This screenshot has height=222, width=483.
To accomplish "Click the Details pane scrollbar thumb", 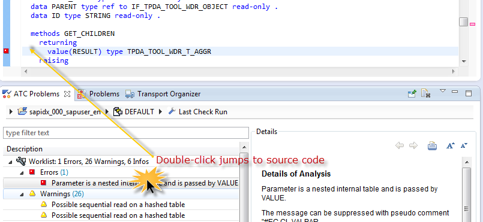I will [467, 194].
